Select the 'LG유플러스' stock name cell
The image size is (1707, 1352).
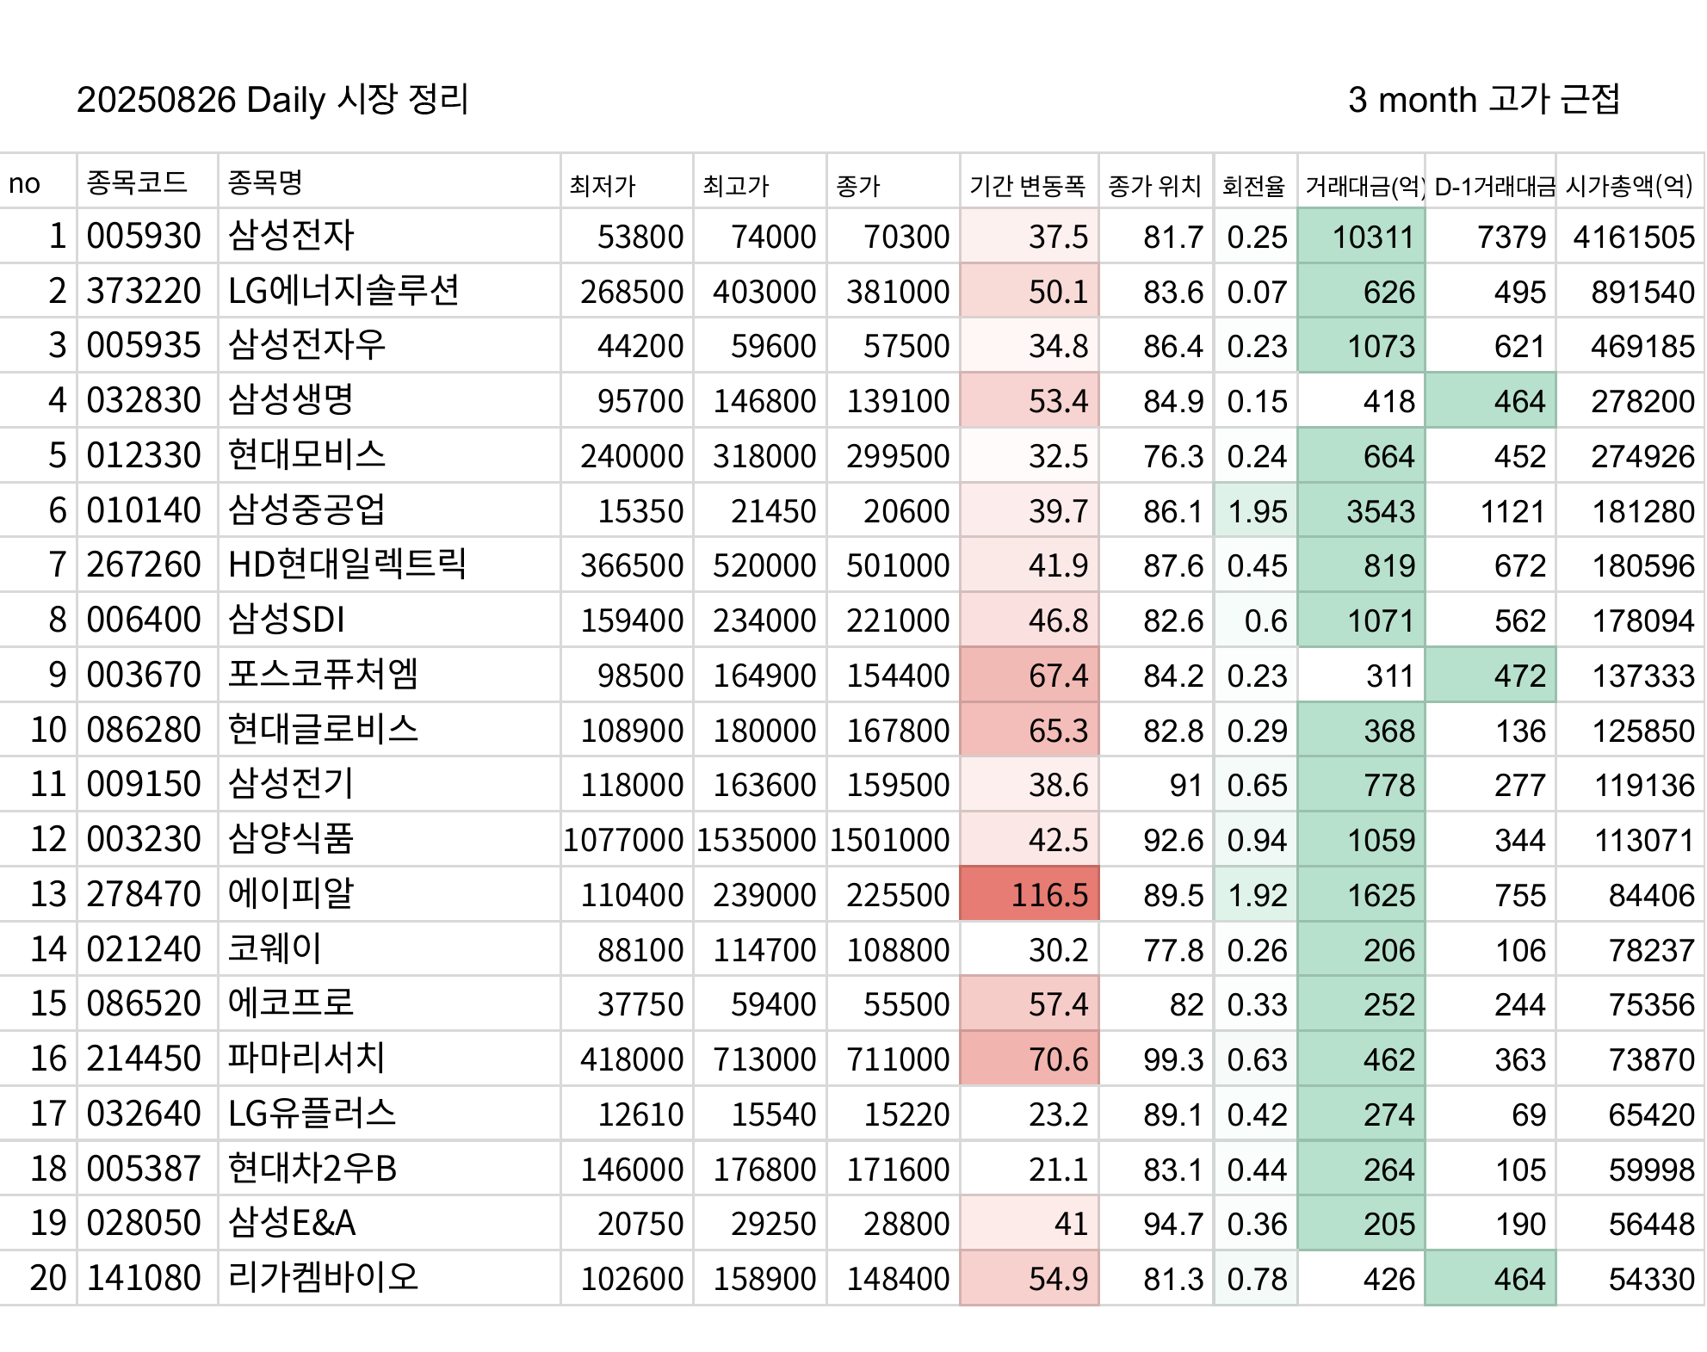(x=389, y=1114)
